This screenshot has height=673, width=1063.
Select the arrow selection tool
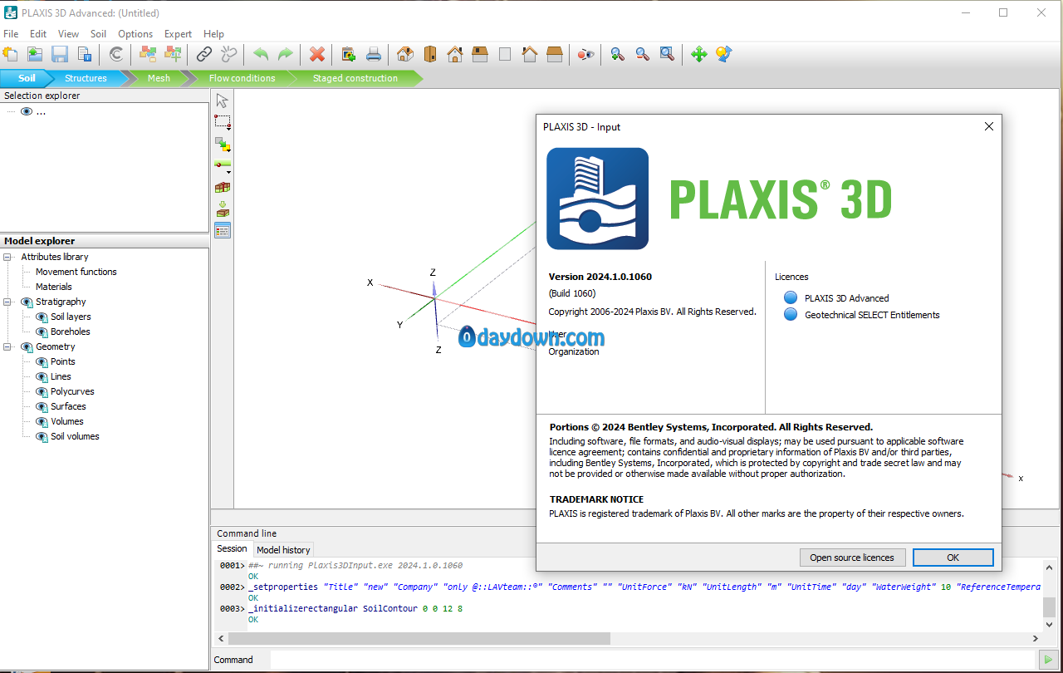(x=222, y=101)
